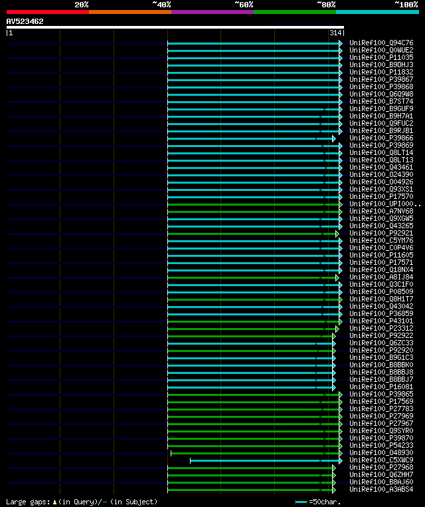Open hit UniRef100_Q0WUE2
This screenshot has height=507, width=425.
tap(381, 50)
